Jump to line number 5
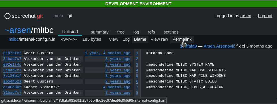 point(137,76)
